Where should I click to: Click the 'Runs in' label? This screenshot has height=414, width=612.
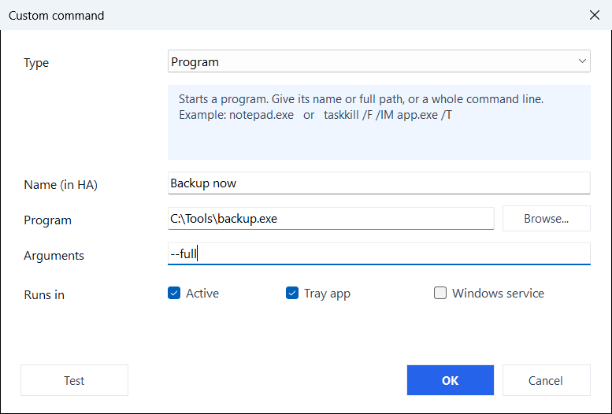click(44, 295)
